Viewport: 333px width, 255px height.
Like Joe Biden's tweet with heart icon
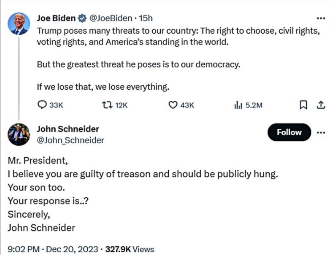coord(173,105)
